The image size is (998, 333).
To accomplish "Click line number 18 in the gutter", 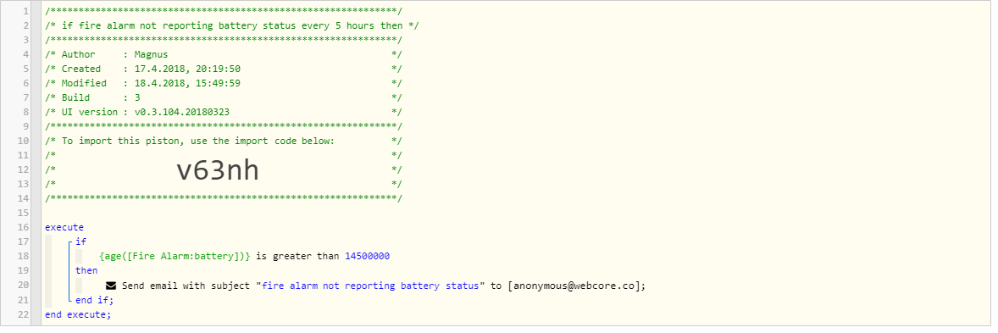I will (x=24, y=256).
